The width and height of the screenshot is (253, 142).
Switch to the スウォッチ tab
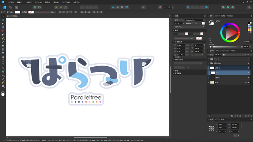pos(217,16)
